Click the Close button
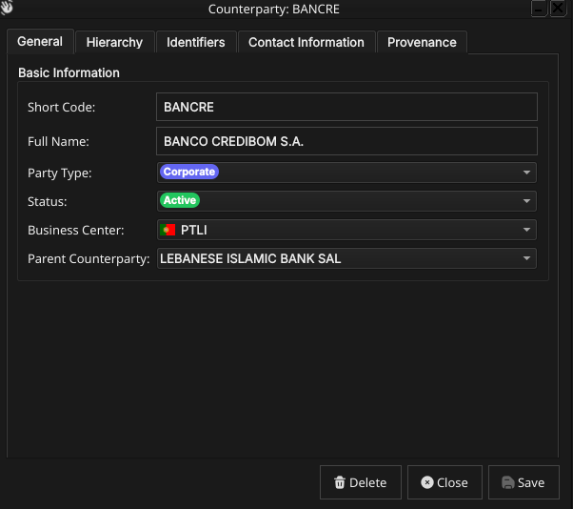The height and width of the screenshot is (509, 573). coord(445,482)
